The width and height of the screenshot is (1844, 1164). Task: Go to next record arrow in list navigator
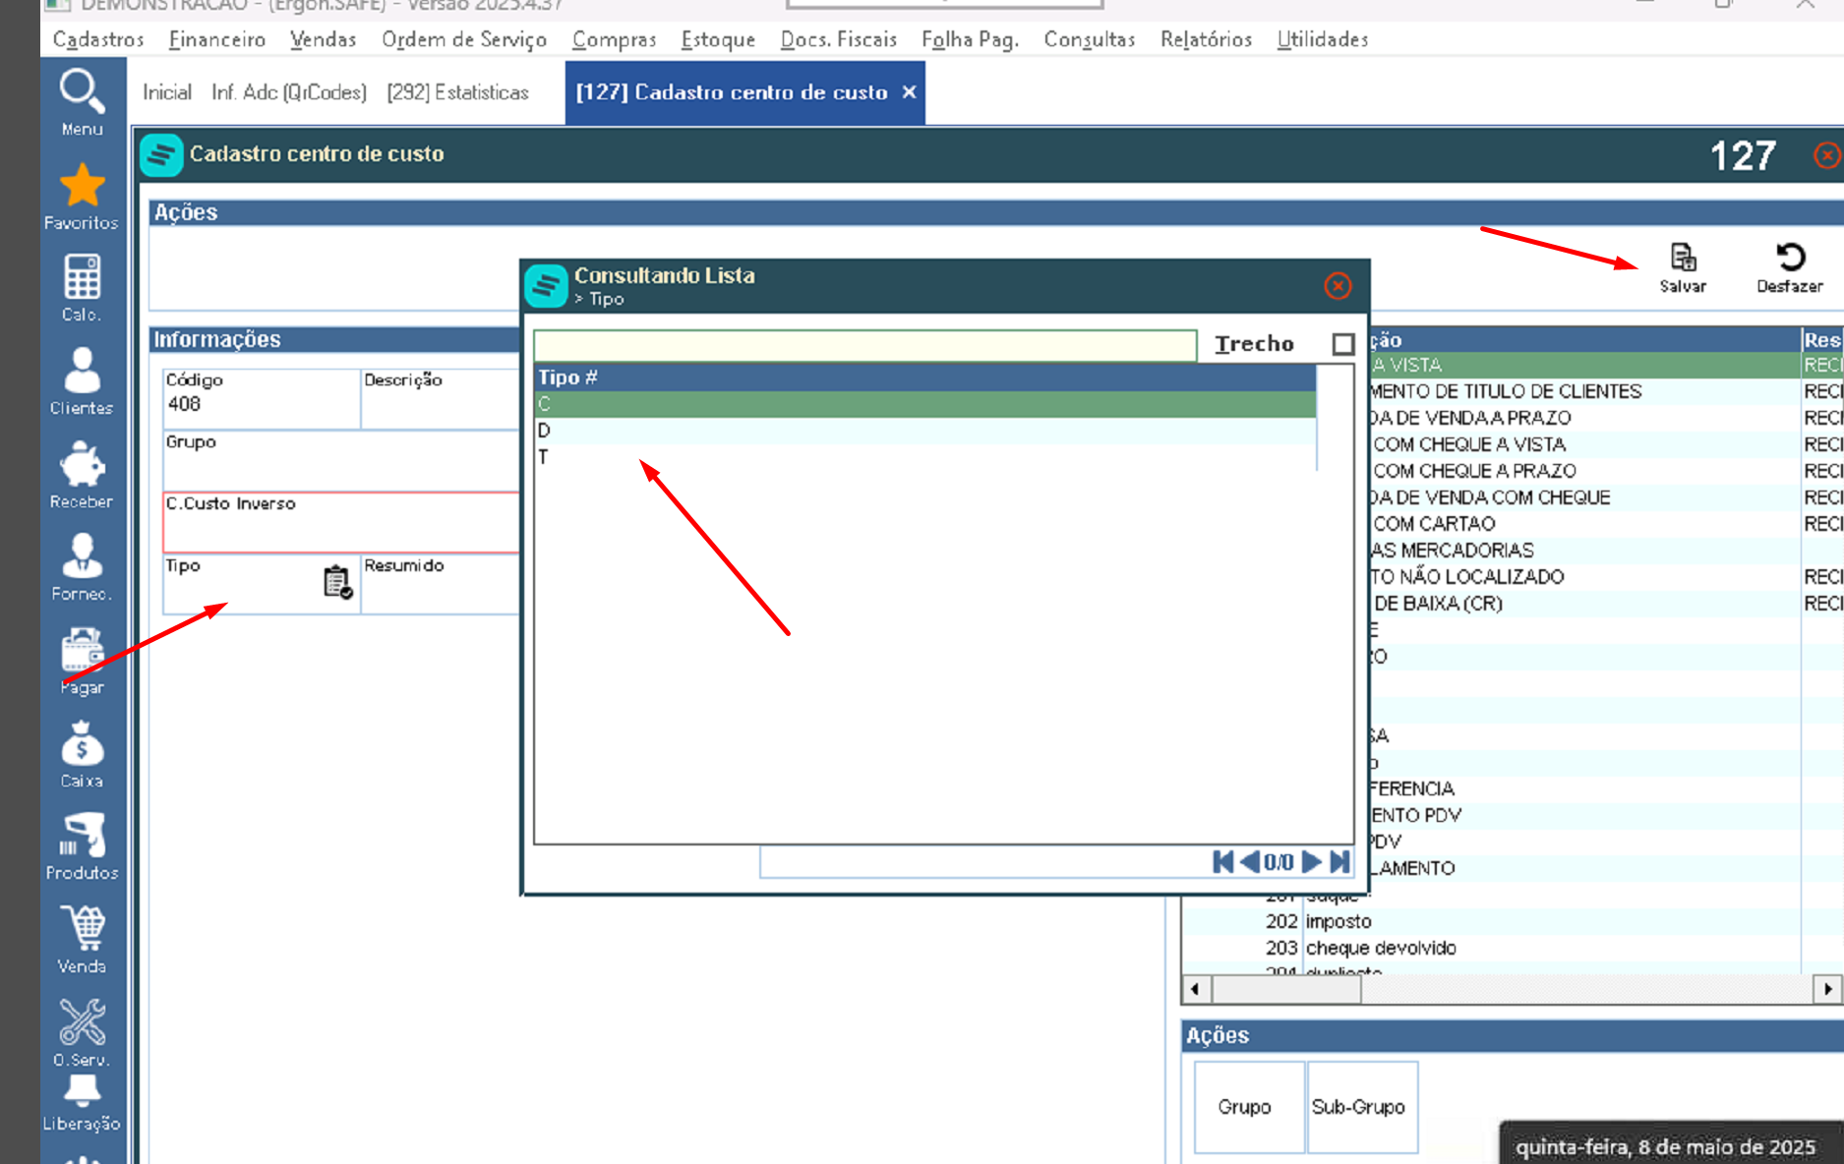[x=1311, y=862]
